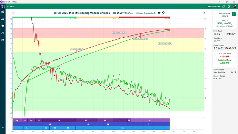Click the Mexico Org Mocabe bean link

pyautogui.click(x=146, y=13)
